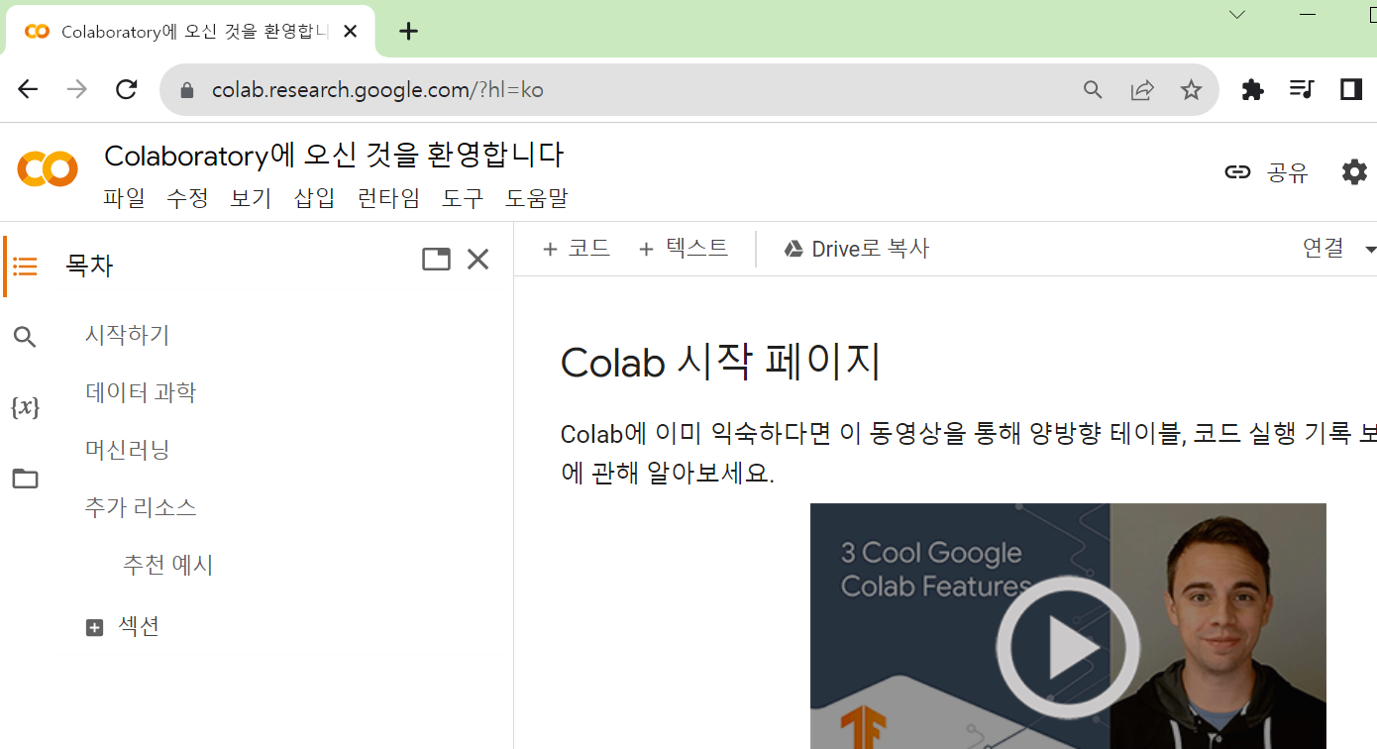Open the media controls icon
Image resolution: width=1377 pixels, height=749 pixels.
tap(1302, 90)
